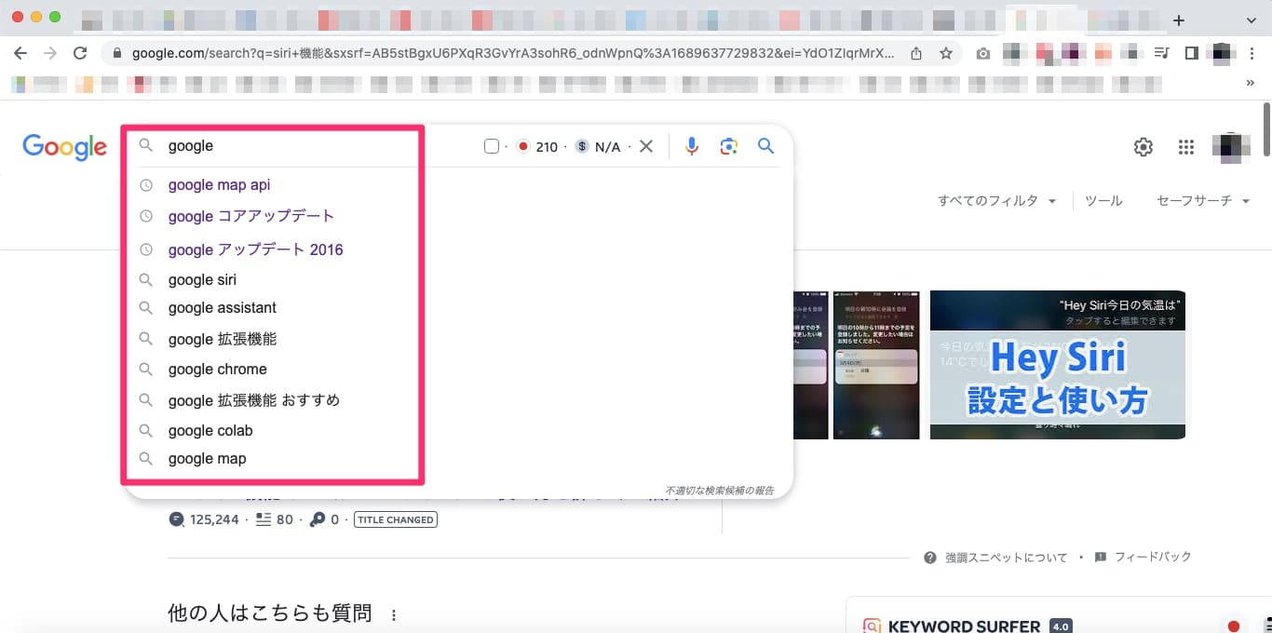Open the Google settings gear

1143,147
